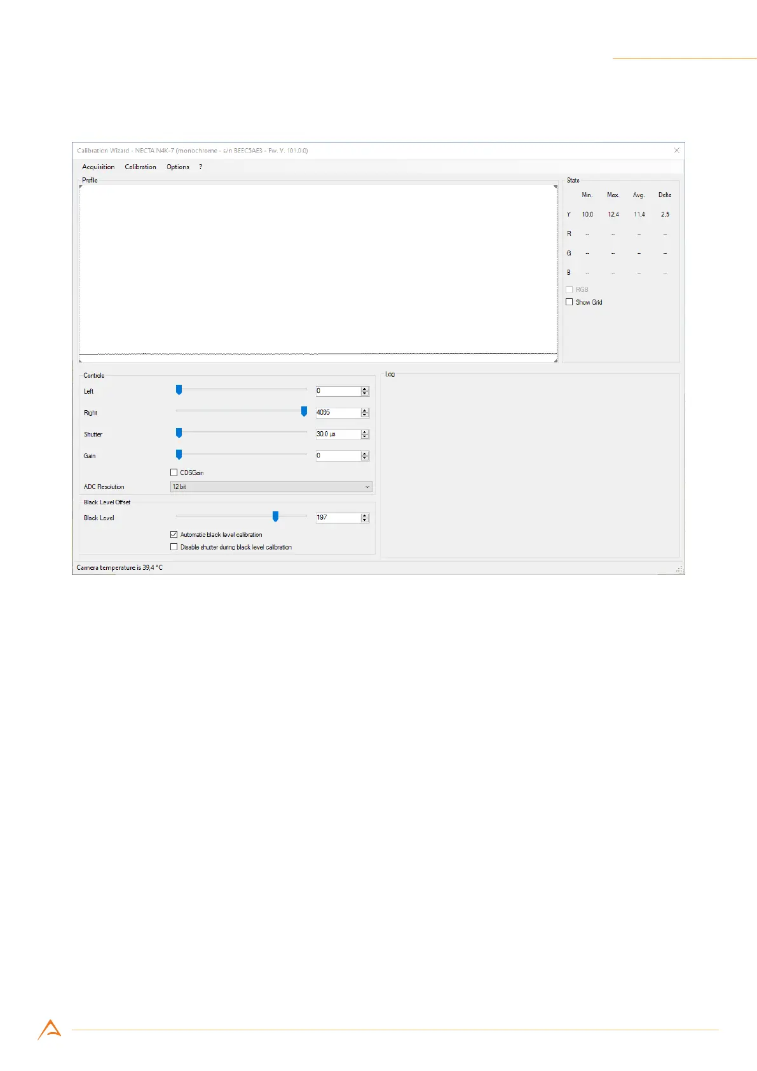This screenshot has height=1071, width=757.
Task: Decrease Gain value with stepper down arrow
Action: (365, 459)
